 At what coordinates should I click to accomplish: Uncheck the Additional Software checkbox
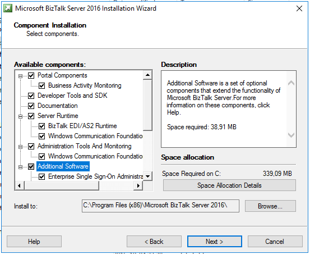(x=31, y=166)
